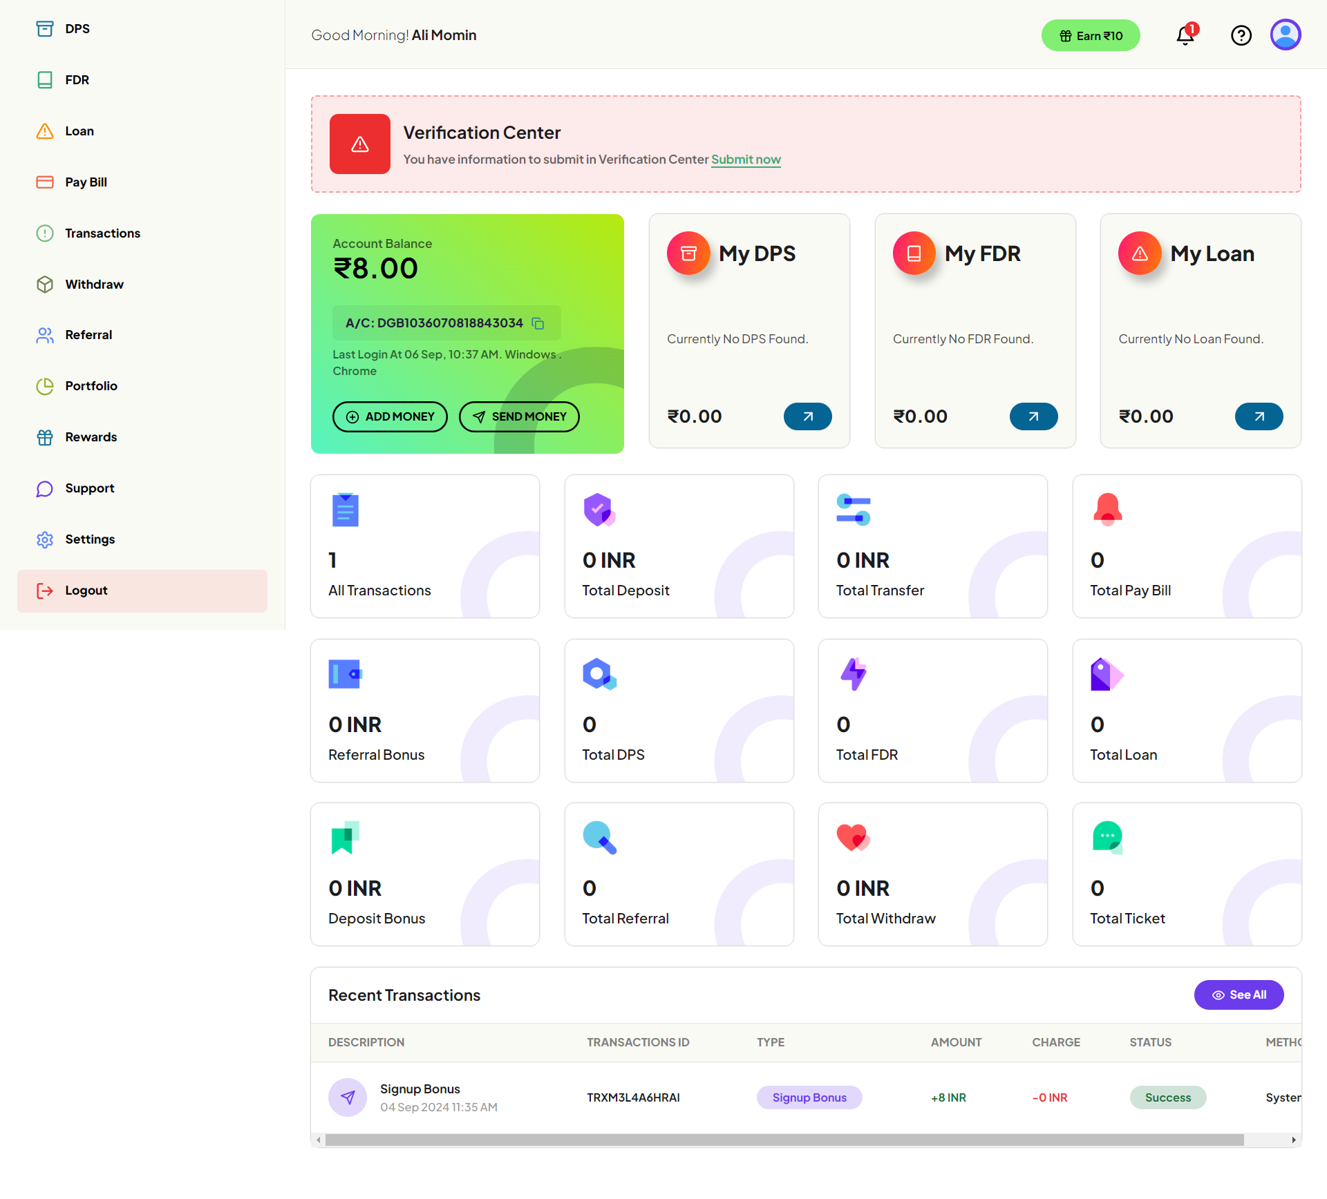Open Support chat icon
Image resolution: width=1327 pixels, height=1199 pixels.
pos(44,488)
